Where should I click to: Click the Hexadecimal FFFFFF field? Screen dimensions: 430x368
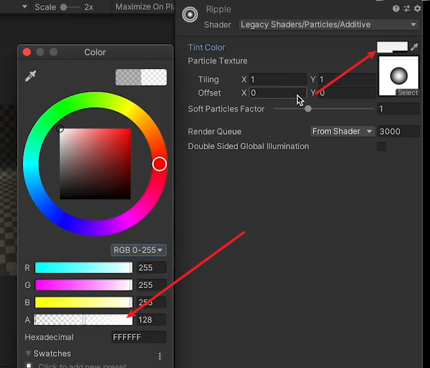pos(139,337)
